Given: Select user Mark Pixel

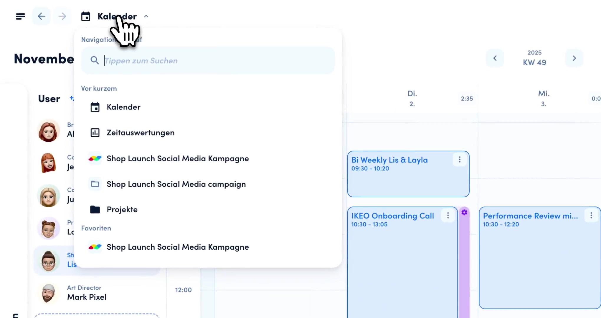Looking at the screenshot, I should coord(97,293).
